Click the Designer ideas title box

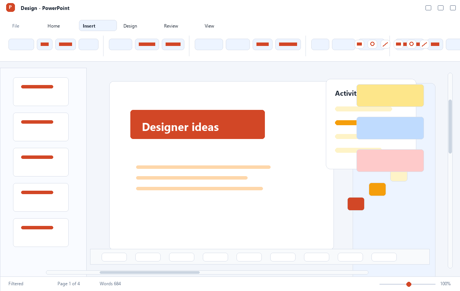point(197,124)
